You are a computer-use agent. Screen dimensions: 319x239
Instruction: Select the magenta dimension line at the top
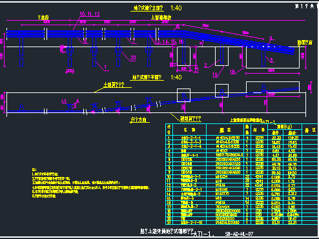coord(156,21)
